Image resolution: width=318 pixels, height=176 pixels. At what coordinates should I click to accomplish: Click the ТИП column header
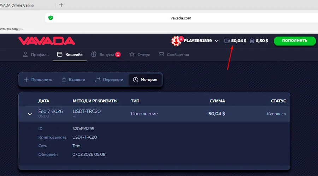click(135, 101)
